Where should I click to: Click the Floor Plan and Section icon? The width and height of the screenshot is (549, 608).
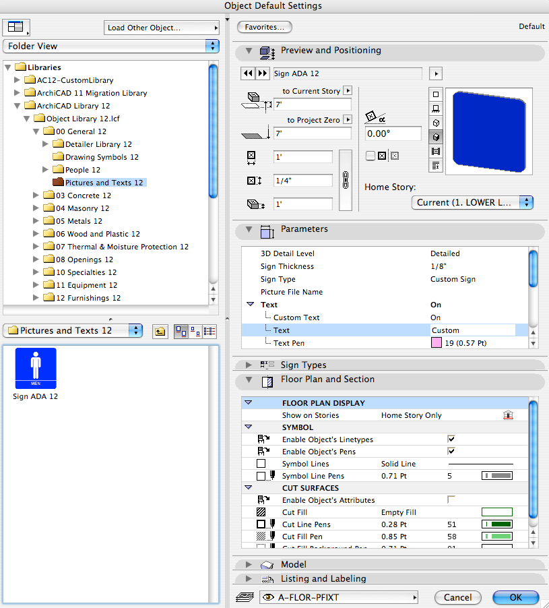pyautogui.click(x=267, y=382)
